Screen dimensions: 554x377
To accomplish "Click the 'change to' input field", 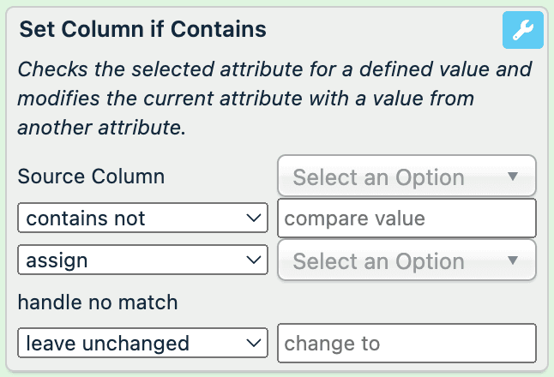I will click(407, 344).
